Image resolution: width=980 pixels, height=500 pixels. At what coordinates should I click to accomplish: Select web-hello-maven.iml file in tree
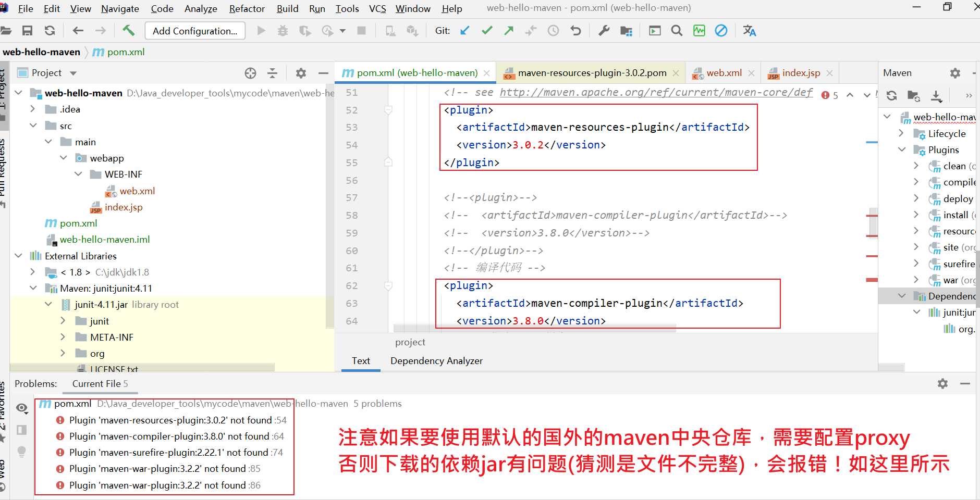[x=104, y=240]
